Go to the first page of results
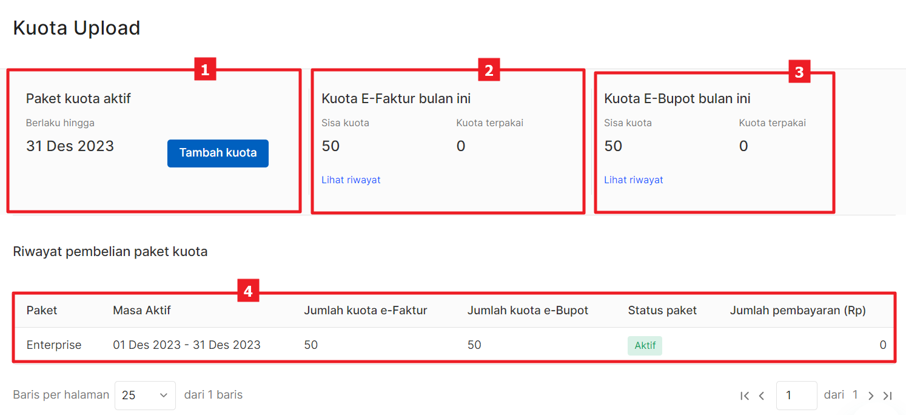The width and height of the screenshot is (906, 415). click(745, 396)
